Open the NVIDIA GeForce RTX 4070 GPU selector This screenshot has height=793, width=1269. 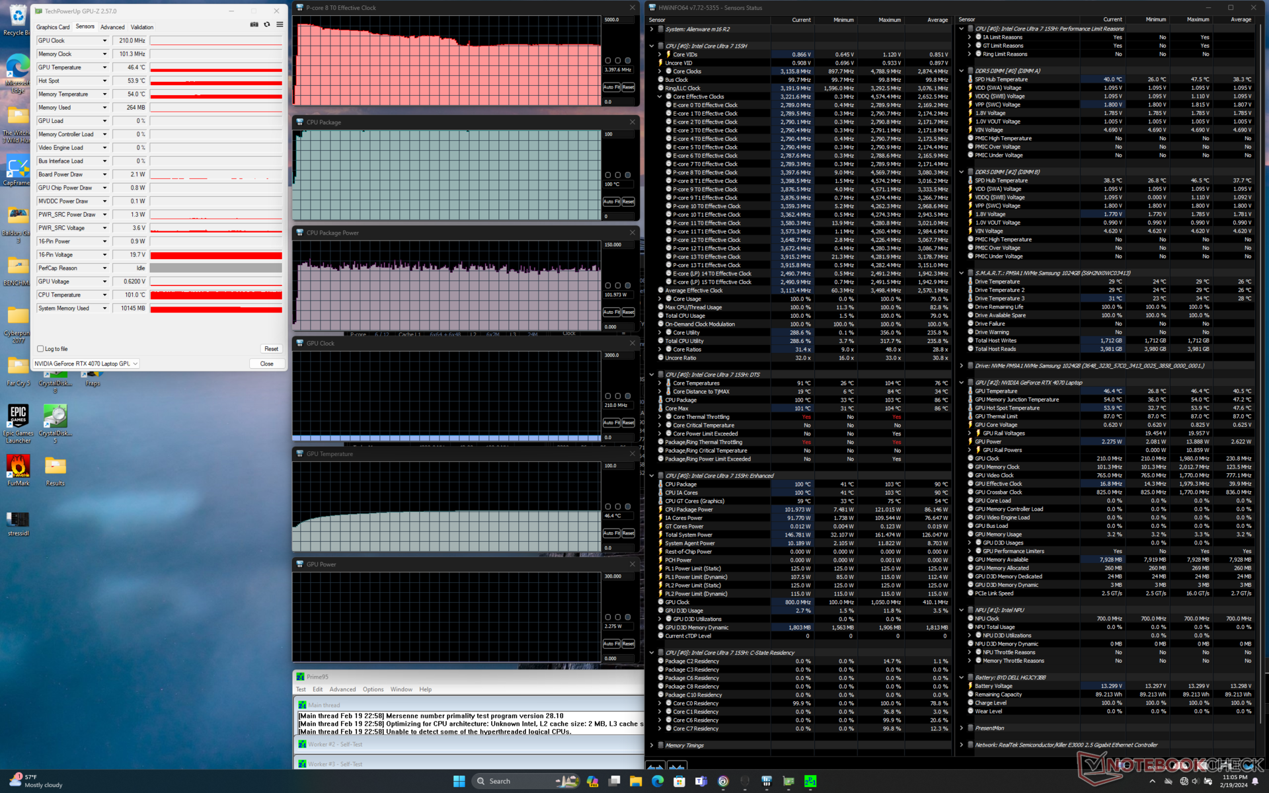[86, 363]
